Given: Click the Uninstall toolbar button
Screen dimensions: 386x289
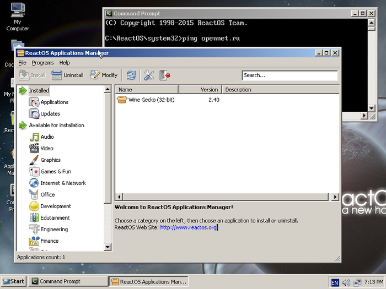Looking at the screenshot, I should [x=67, y=75].
